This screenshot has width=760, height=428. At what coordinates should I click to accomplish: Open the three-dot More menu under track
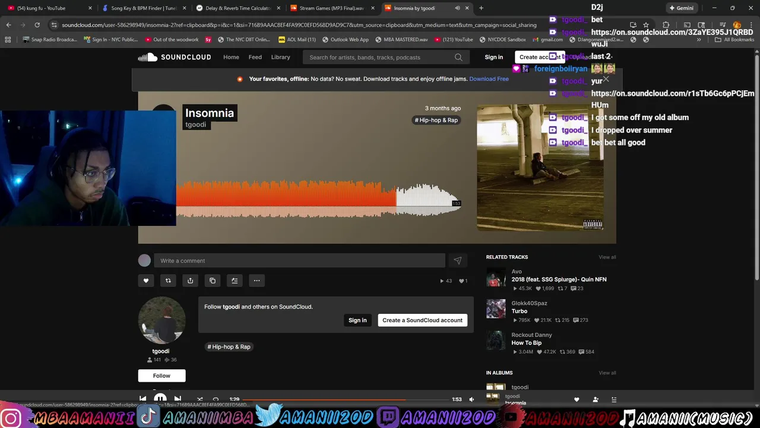pos(256,281)
